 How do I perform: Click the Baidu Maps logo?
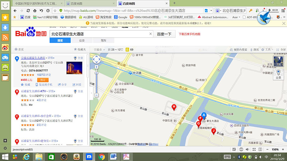[x=31, y=34]
